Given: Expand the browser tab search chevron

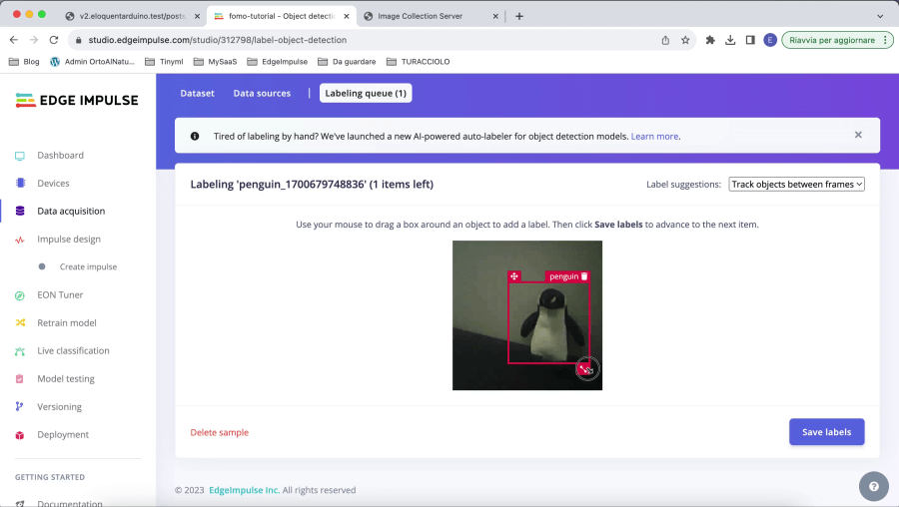Looking at the screenshot, I should tap(880, 16).
